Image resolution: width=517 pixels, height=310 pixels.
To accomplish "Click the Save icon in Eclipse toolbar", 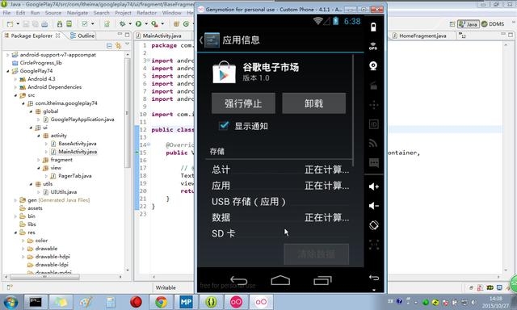I will point(26,23).
